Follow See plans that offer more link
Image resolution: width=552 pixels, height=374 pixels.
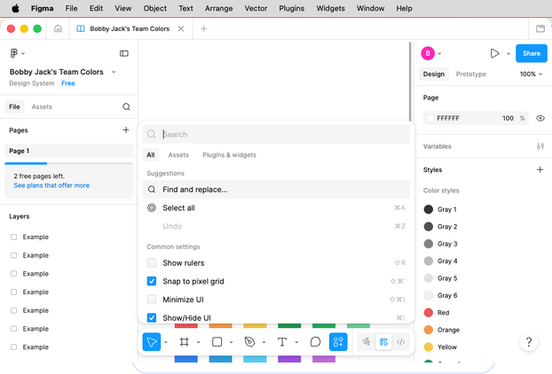click(51, 185)
